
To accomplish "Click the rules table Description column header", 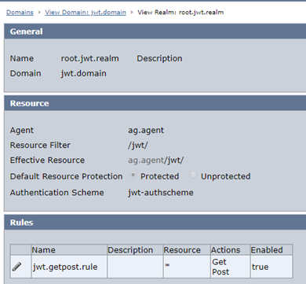I will click(135, 250).
